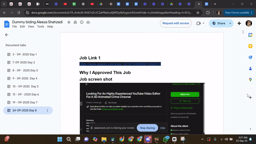Show hidden system tray icons
Screen dimensions: 256x144
[202, 139]
